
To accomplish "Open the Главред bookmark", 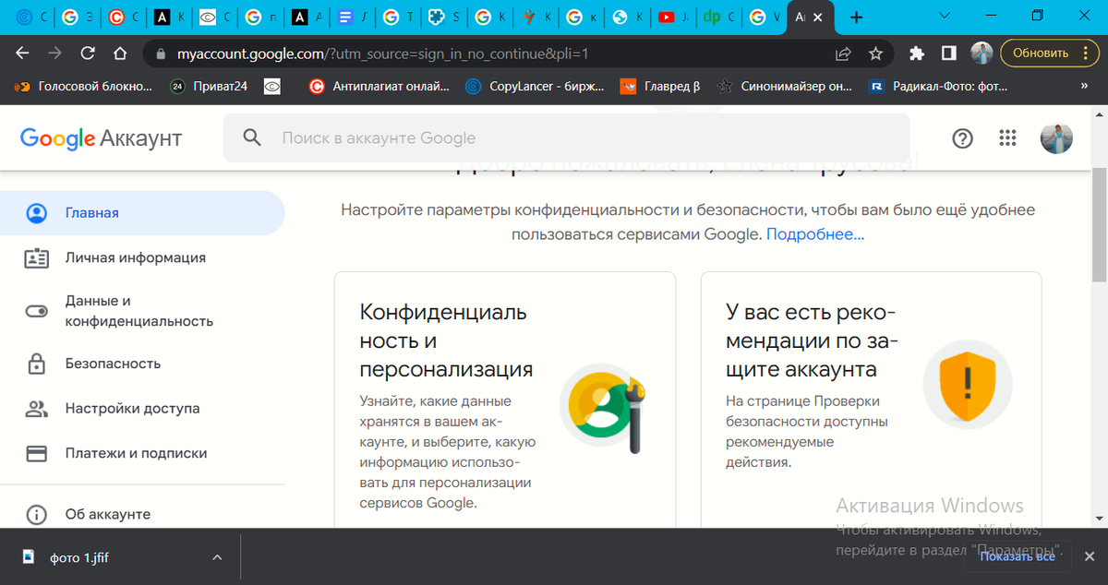I will [660, 87].
